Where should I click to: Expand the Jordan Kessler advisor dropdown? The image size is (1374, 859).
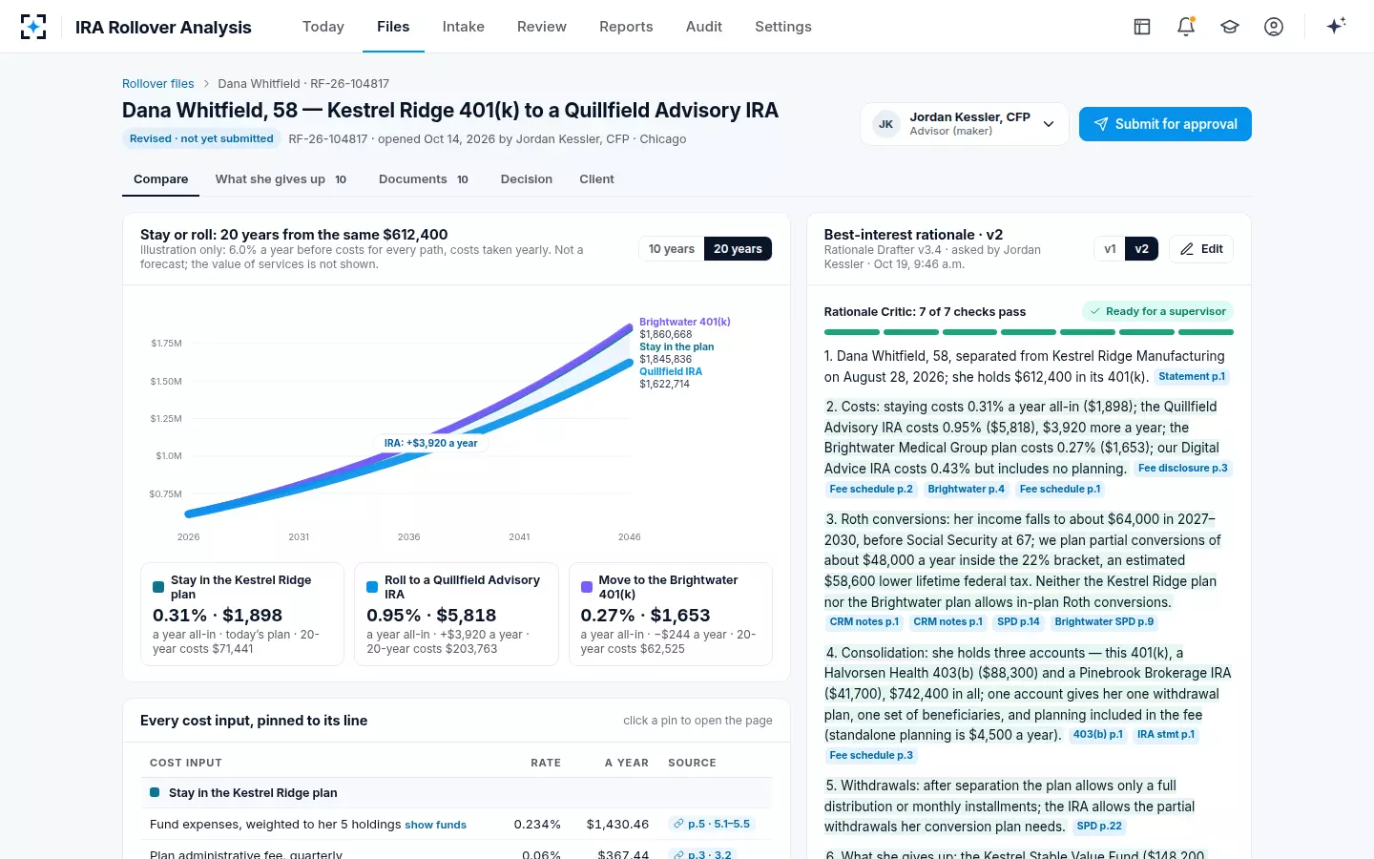coord(964,124)
